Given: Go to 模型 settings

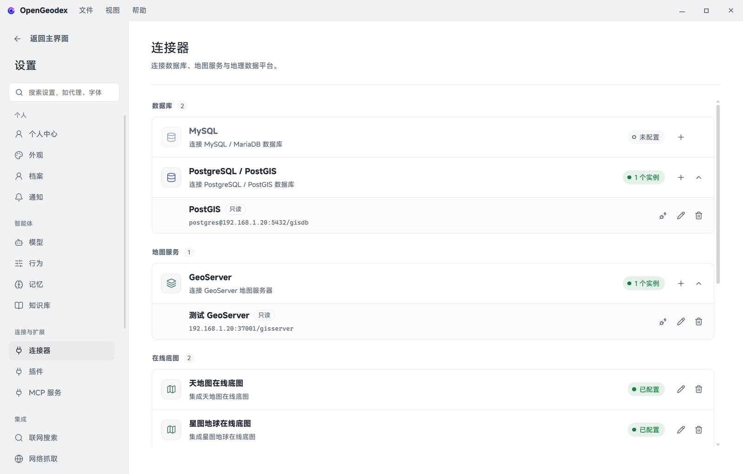Looking at the screenshot, I should point(62,242).
